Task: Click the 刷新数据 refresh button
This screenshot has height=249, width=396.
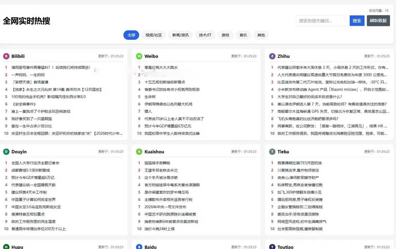Action: (x=378, y=21)
